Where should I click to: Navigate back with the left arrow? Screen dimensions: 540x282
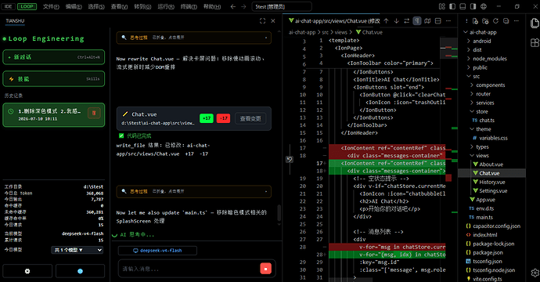coord(233,6)
